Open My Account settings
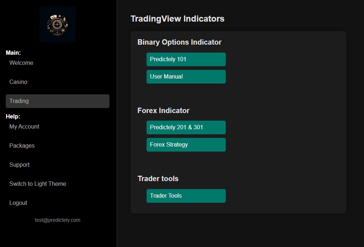The image size is (364, 247). [24, 126]
